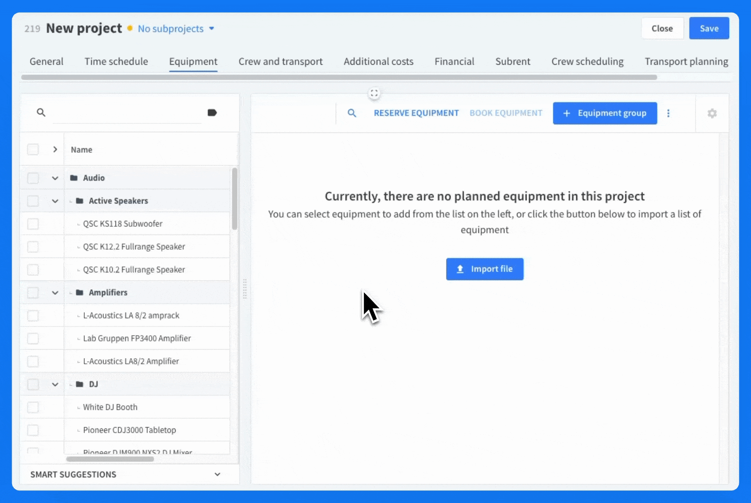Open the gear settings for equipment view

712,113
